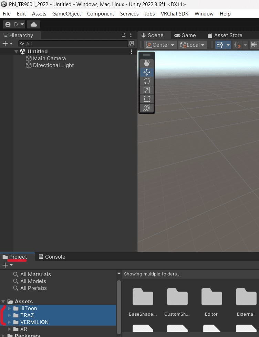Open the File menu
Image resolution: width=259 pixels, height=337 pixels.
[x=7, y=13]
